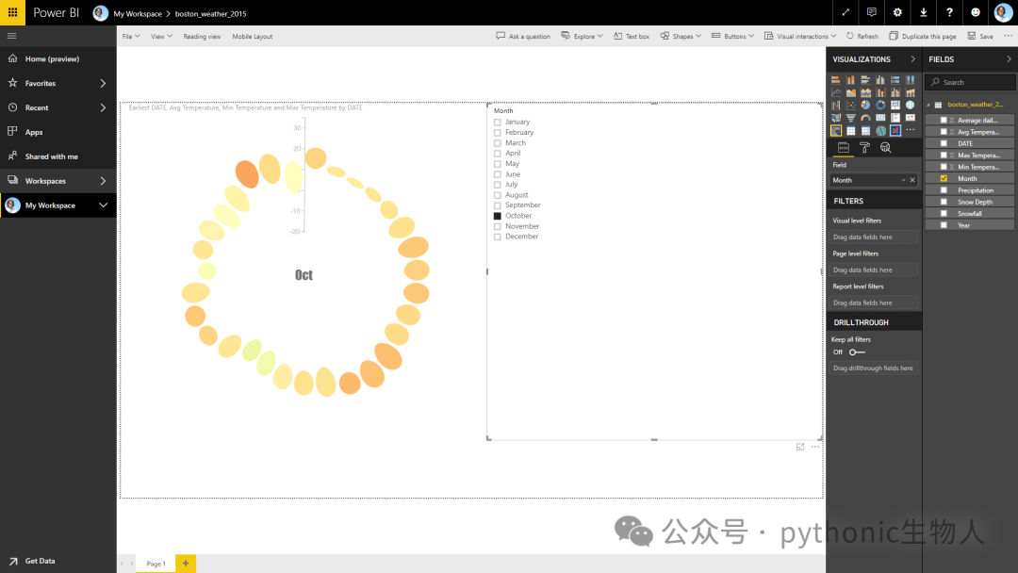Screen dimensions: 1018x573
Task: Expand the Workspaces navigation chevron
Action: pyautogui.click(x=103, y=181)
